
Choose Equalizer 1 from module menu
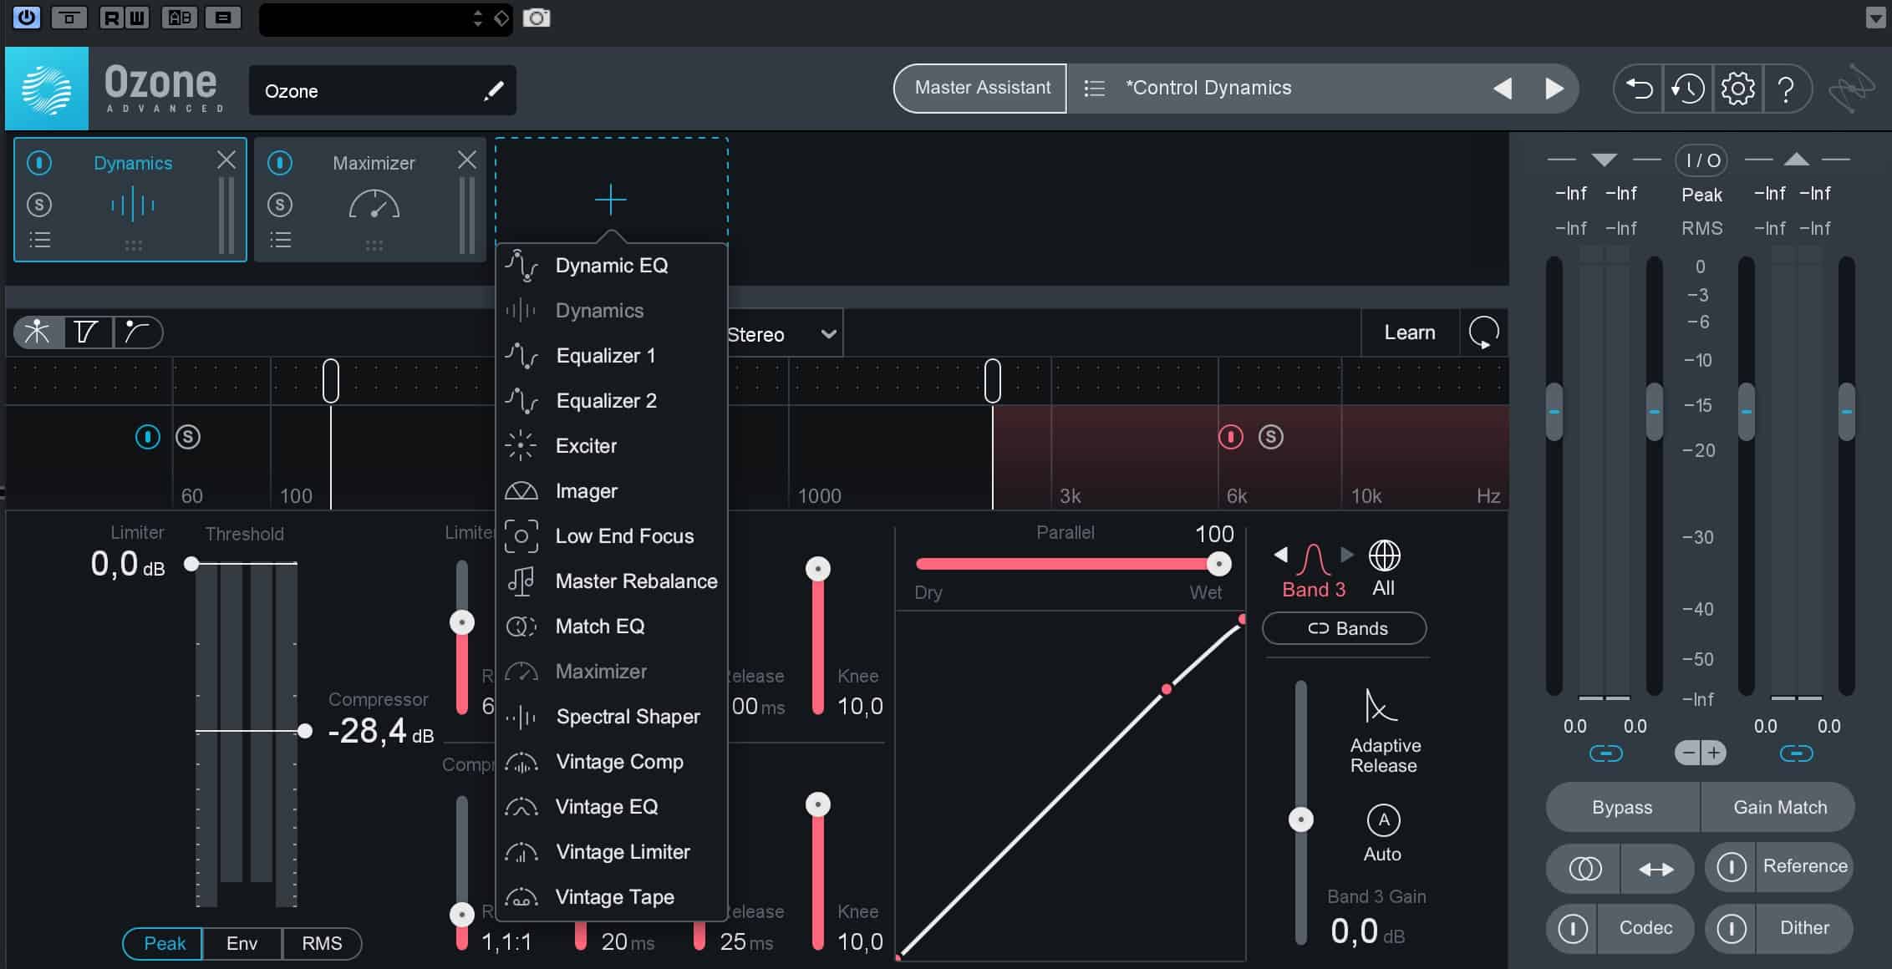click(611, 356)
